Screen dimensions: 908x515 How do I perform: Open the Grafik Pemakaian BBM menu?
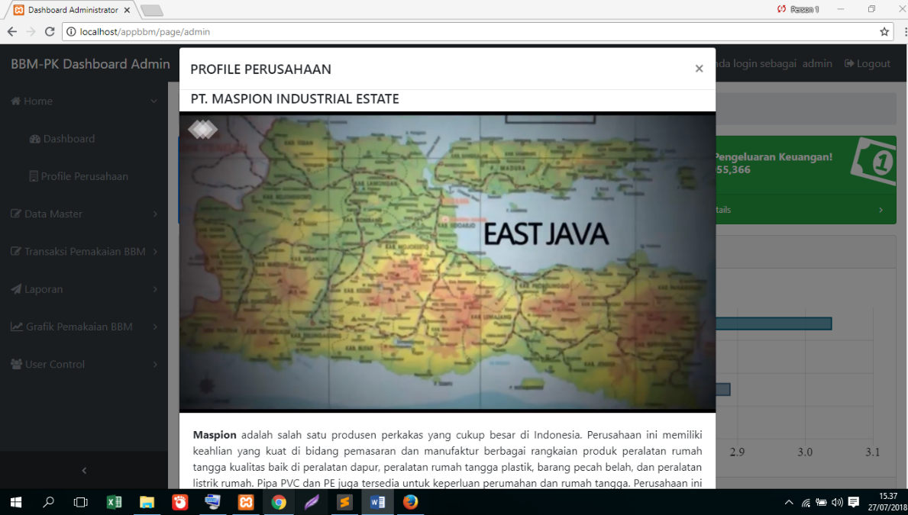point(84,327)
